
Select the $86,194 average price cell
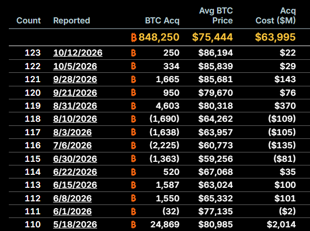tap(215, 53)
